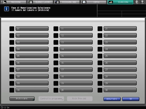Screen dimensions: 146x109
Task: Select job slot 17
Action: pos(76,70)
